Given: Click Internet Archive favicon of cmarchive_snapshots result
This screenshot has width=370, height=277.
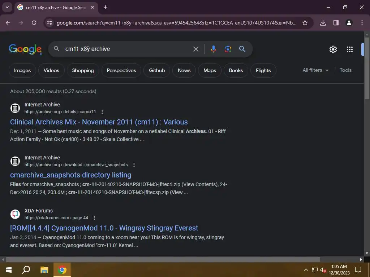Looking at the screenshot, I should tap(15, 161).
